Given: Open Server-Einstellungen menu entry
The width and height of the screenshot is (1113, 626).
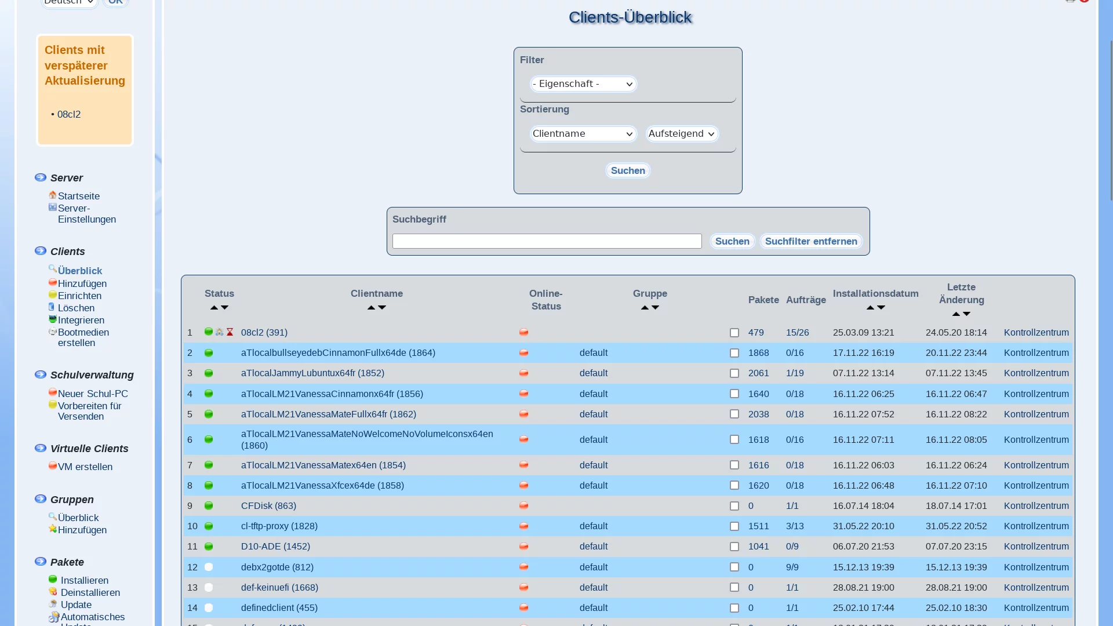Looking at the screenshot, I should tap(87, 214).
